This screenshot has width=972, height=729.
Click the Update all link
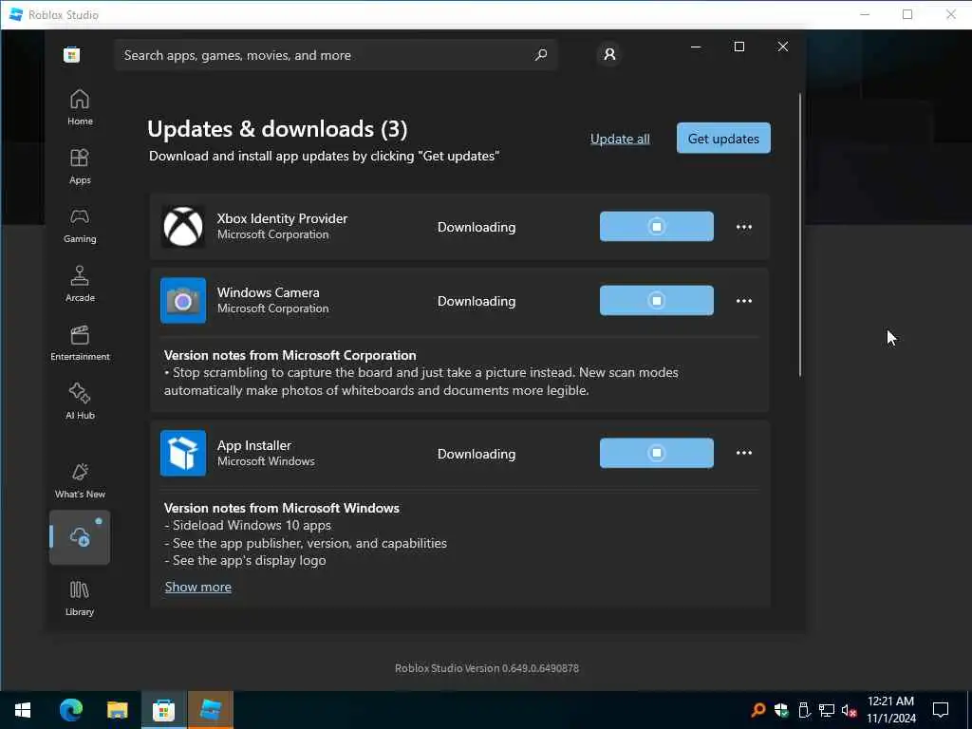tap(620, 139)
